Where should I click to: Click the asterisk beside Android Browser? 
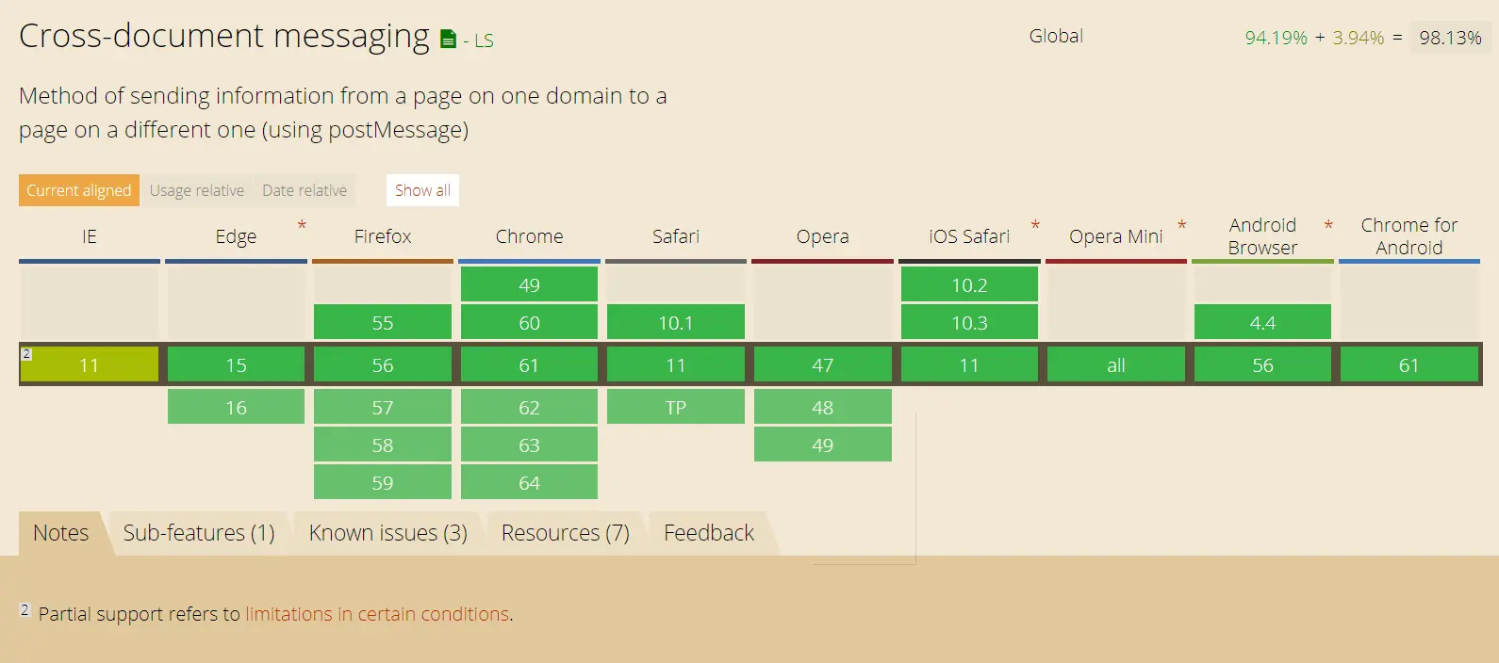tap(1328, 226)
